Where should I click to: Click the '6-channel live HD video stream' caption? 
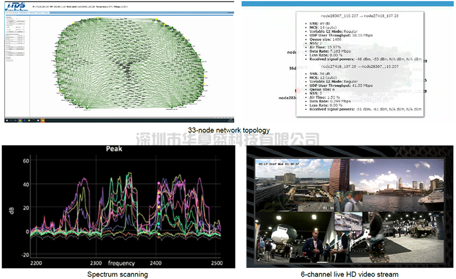[x=349, y=274]
